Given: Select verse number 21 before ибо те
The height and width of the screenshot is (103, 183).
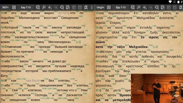Looking at the screenshot, I should pos(2,86).
